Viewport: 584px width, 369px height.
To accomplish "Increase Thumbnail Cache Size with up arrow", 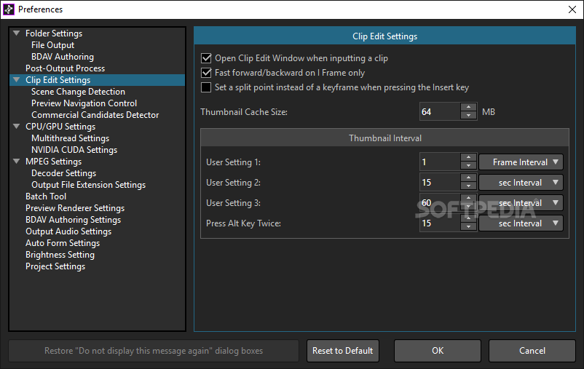I will coord(468,107).
